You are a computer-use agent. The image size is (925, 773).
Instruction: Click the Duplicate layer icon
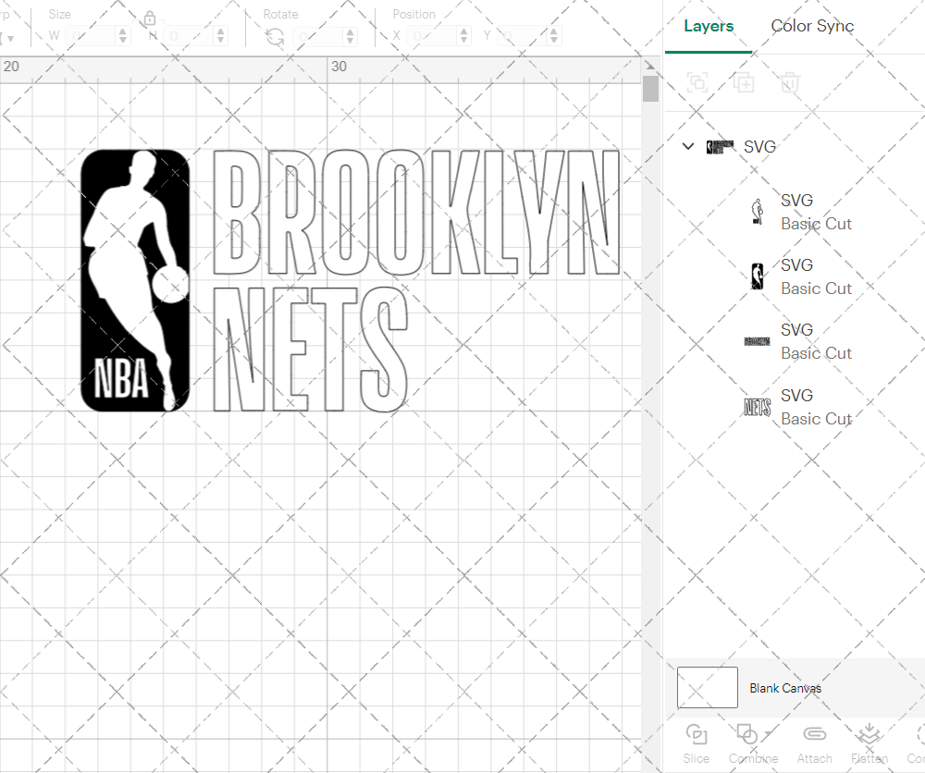(744, 82)
